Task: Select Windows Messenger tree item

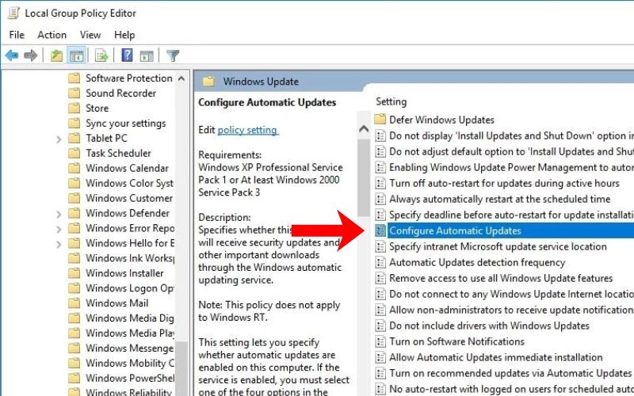Action: tap(129, 348)
